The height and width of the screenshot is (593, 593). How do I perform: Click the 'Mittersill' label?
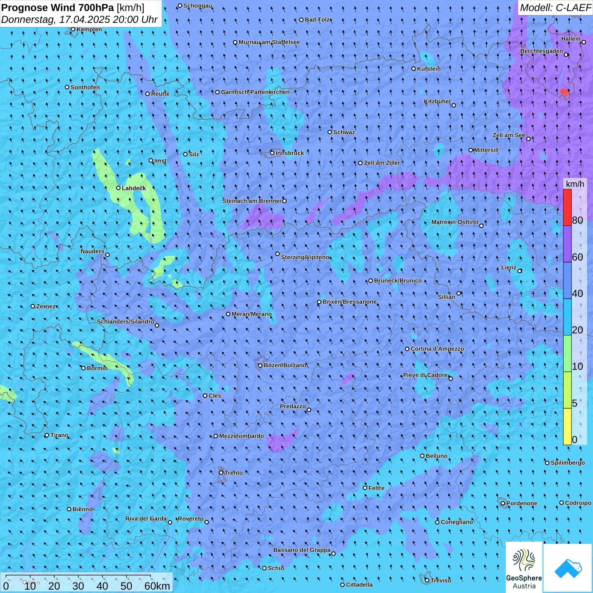coord(486,150)
